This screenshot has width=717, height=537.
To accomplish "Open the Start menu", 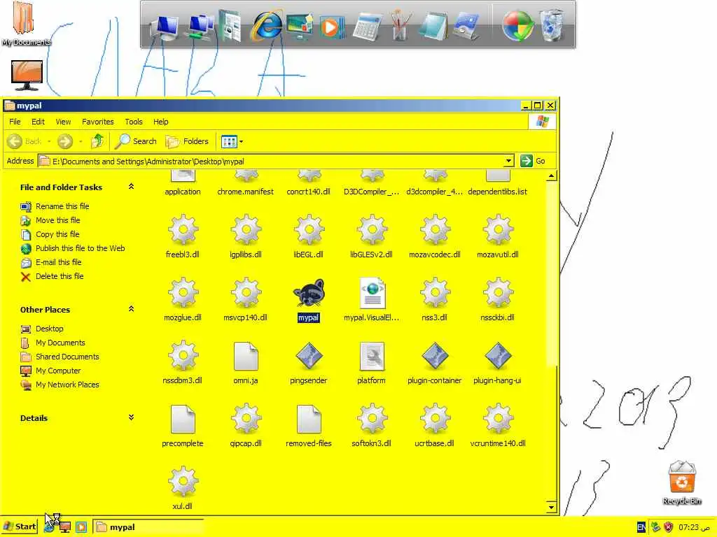I will (19, 527).
